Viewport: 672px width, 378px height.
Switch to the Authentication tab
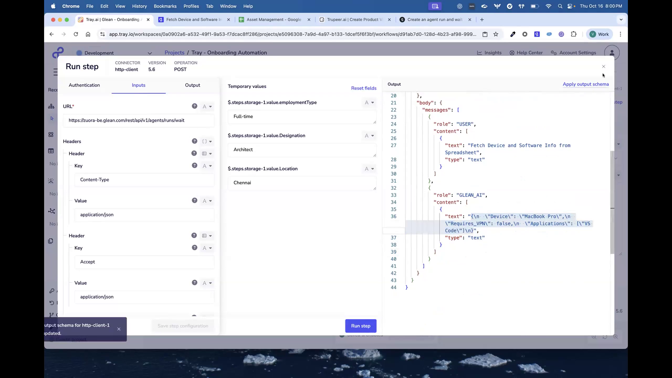(x=84, y=85)
